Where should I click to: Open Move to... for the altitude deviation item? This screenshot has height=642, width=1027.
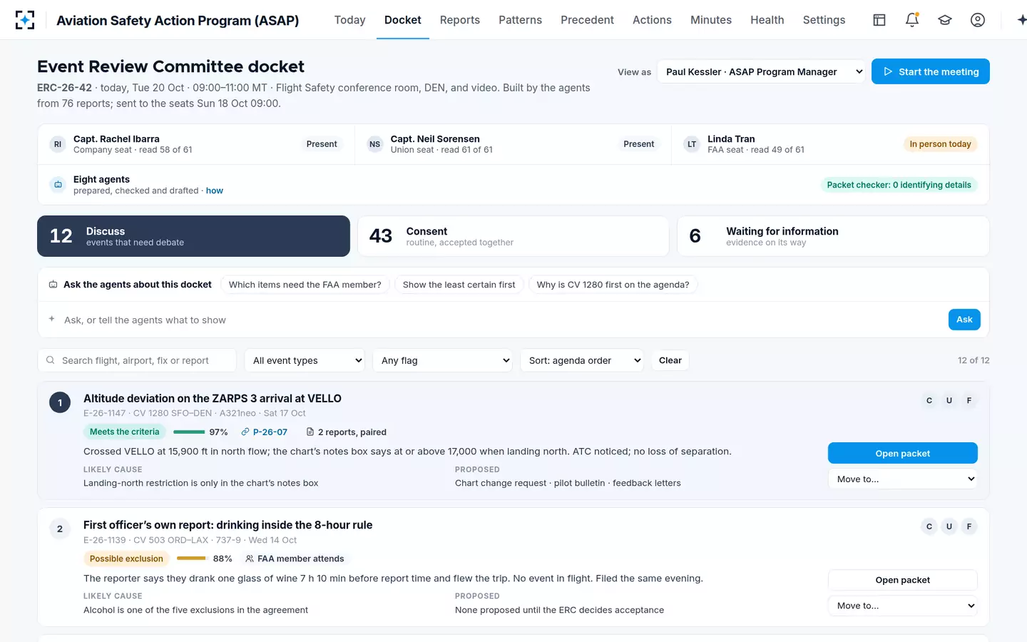point(903,479)
